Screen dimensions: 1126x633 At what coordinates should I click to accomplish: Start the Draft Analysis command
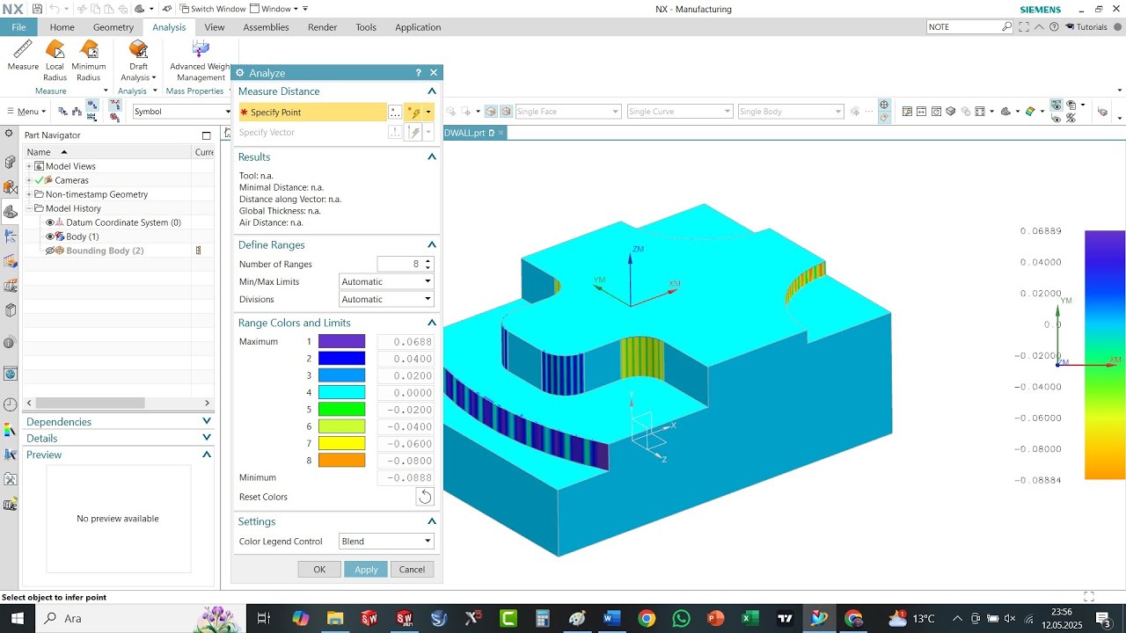[x=138, y=61]
